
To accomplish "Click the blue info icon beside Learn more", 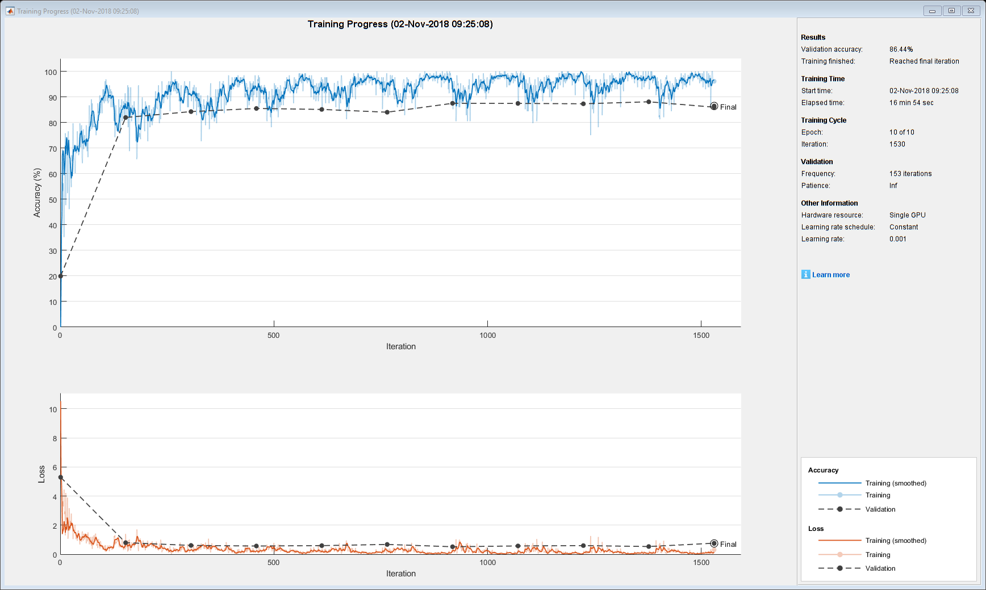I will (x=805, y=274).
